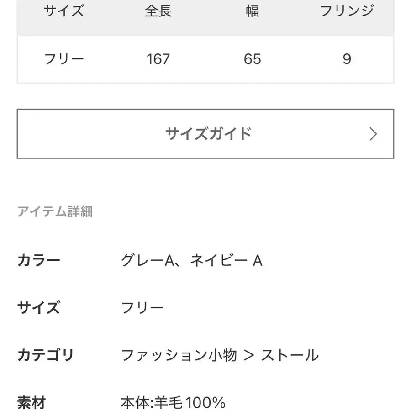Click the サイズ label in item details
411x411 pixels.
(x=39, y=308)
